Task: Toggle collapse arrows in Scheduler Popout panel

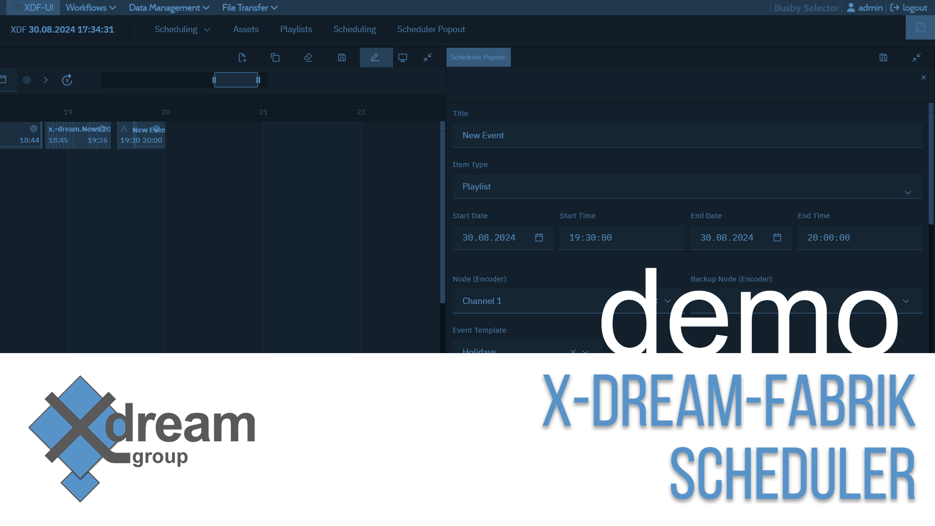Action: click(916, 57)
